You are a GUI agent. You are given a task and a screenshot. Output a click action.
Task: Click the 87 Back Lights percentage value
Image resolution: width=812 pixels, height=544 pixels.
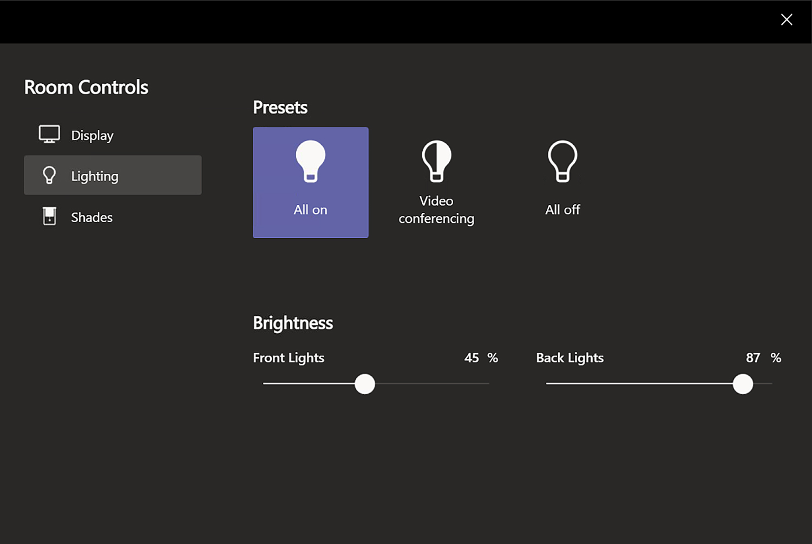click(753, 358)
